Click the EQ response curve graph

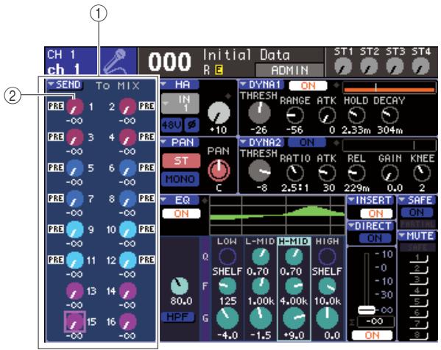[x=278, y=215]
